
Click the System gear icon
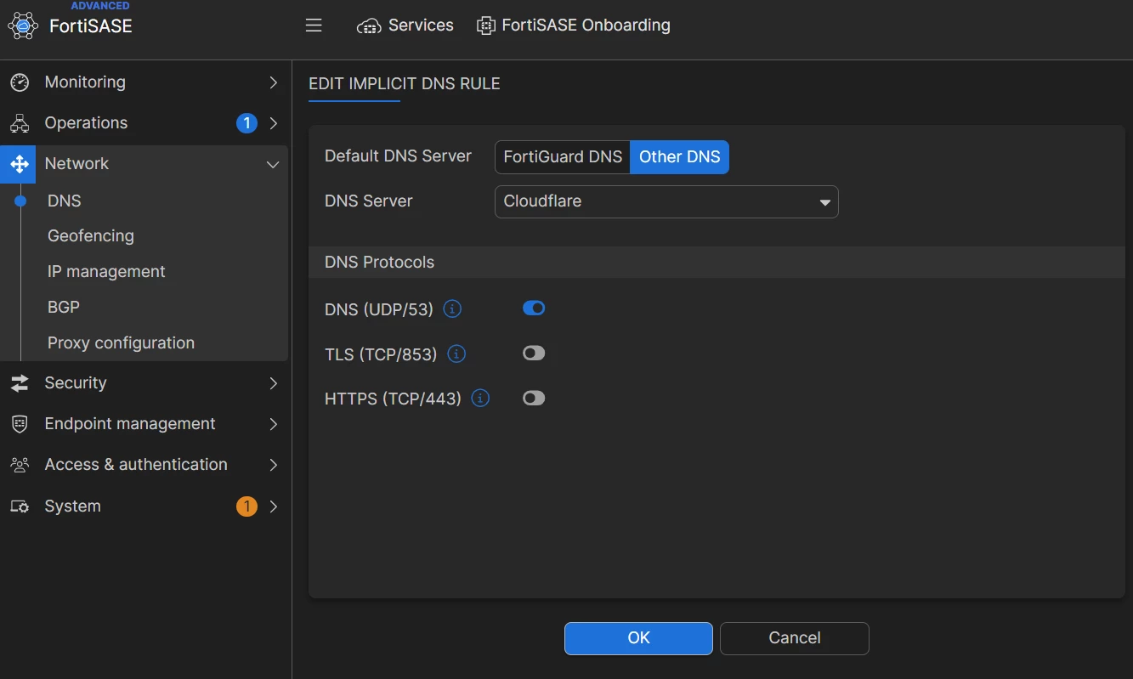(x=20, y=506)
